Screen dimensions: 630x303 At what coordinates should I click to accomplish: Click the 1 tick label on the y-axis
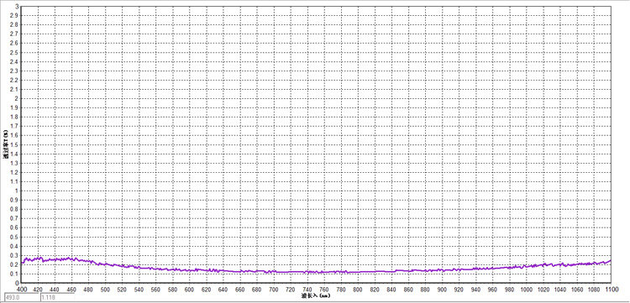point(17,191)
